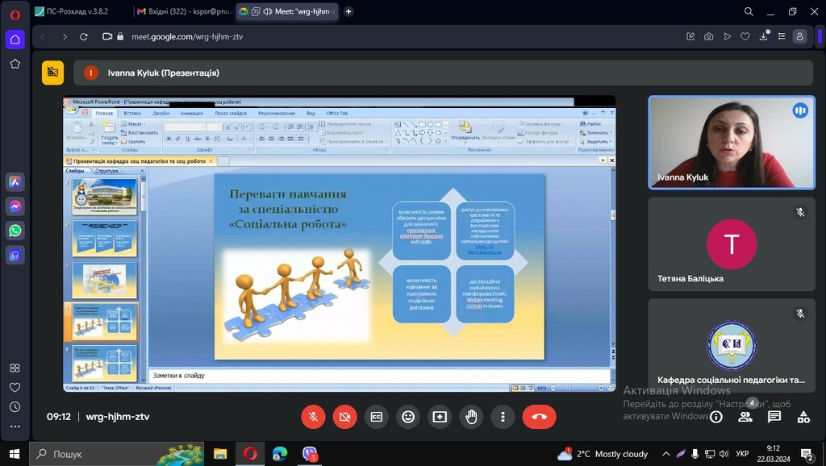Show the participants people panel
The height and width of the screenshot is (466, 826).
[745, 417]
